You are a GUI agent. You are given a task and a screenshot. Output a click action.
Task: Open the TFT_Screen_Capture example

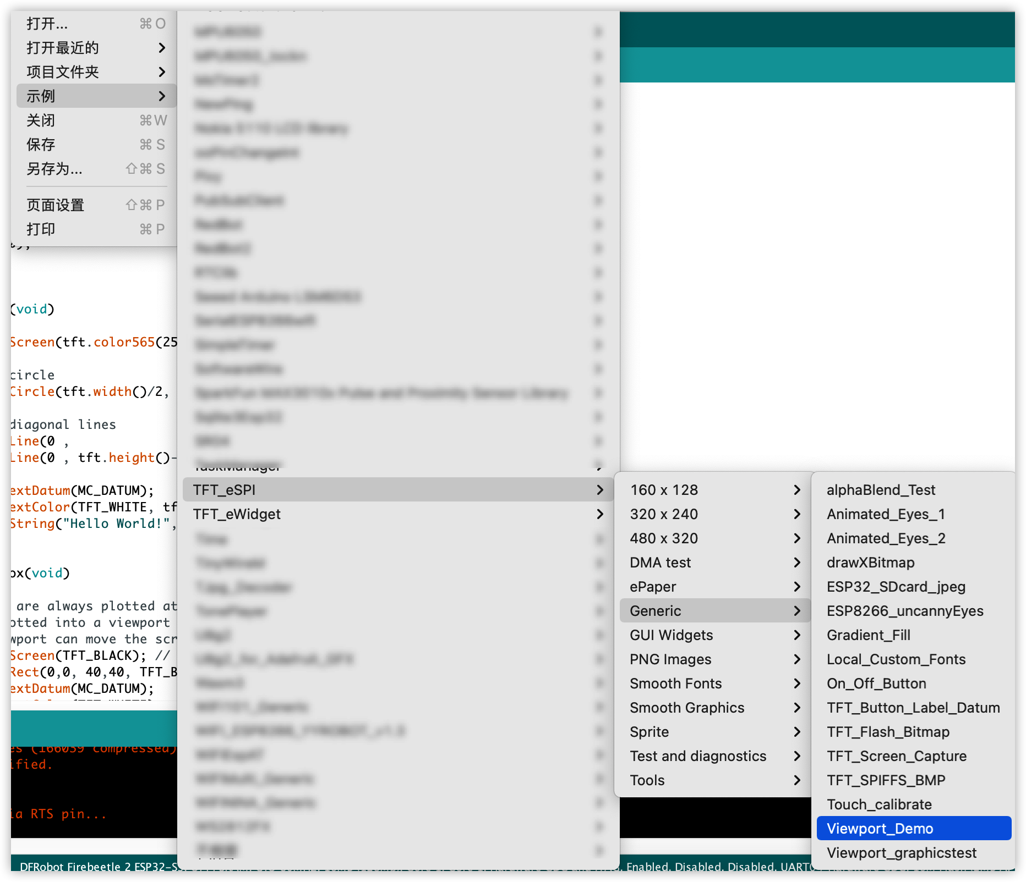[914, 756]
